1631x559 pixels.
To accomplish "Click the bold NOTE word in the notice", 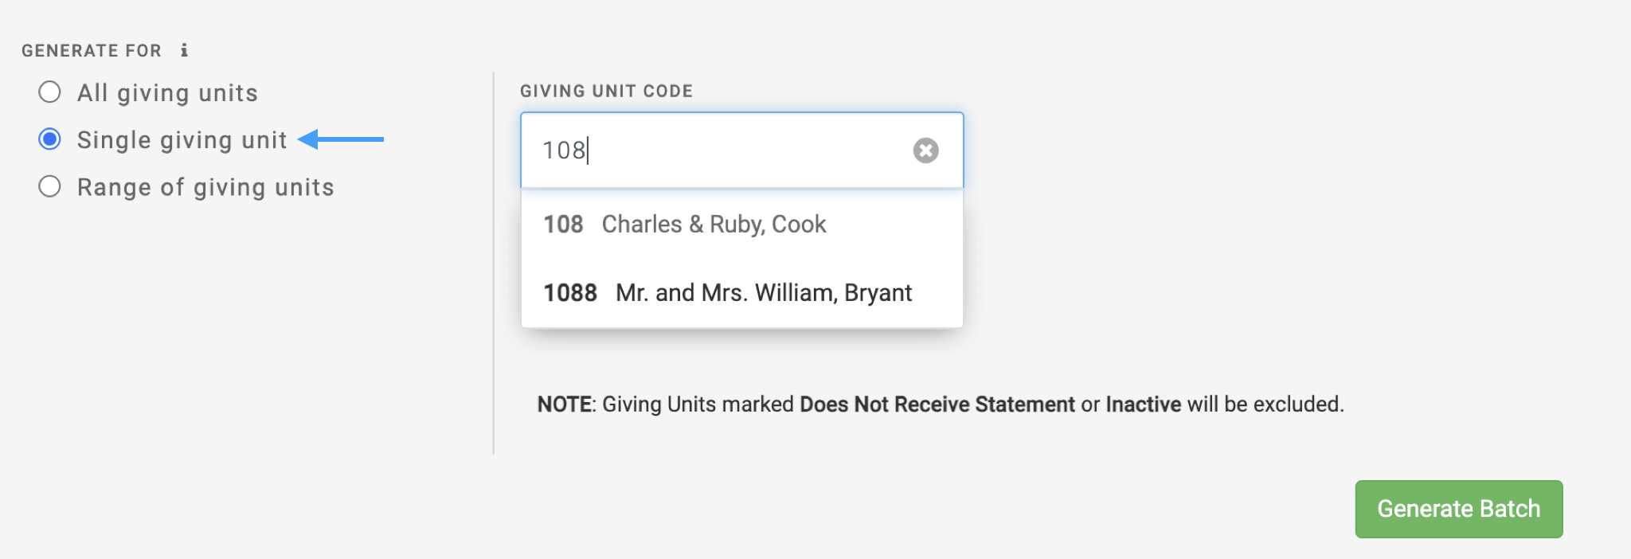I will (565, 405).
